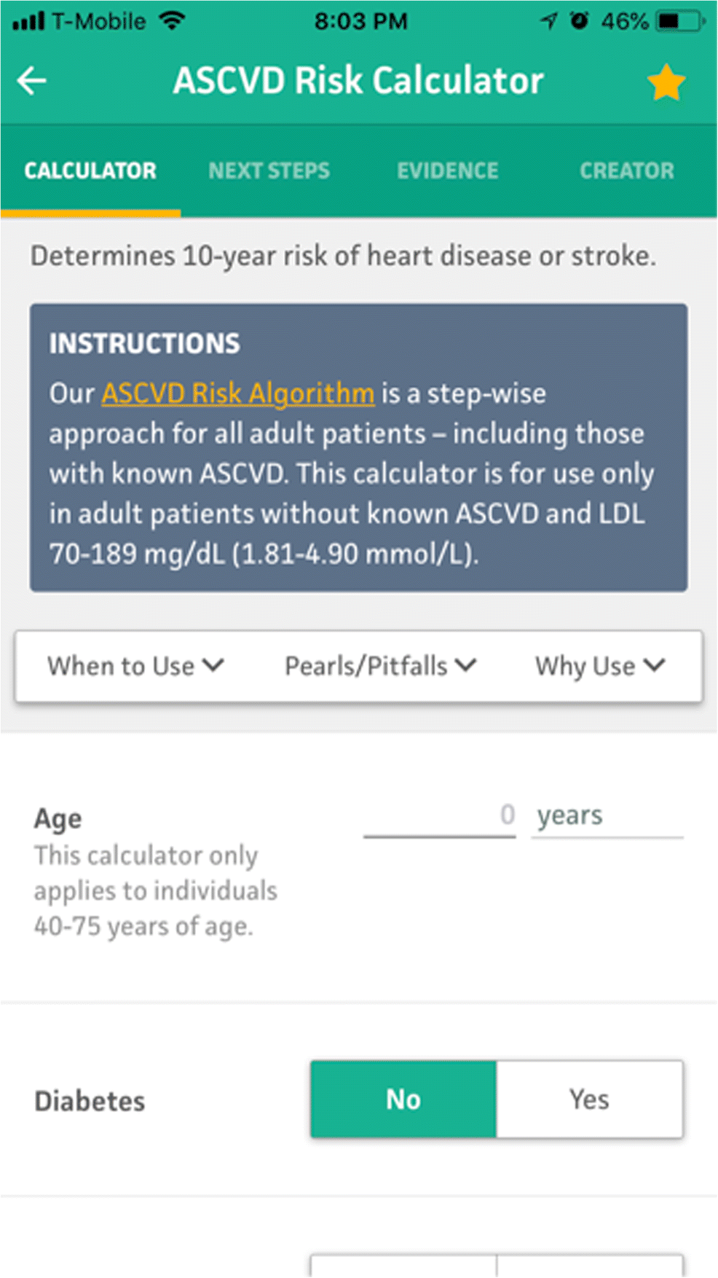
Task: Select Yes for Diabetes
Action: tap(590, 1099)
